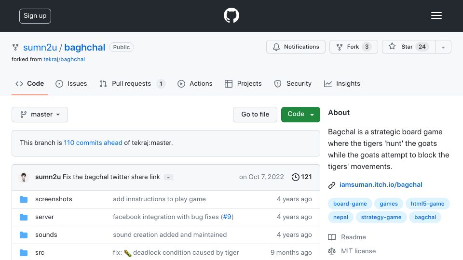Switch to the Actions tab

pos(194,84)
